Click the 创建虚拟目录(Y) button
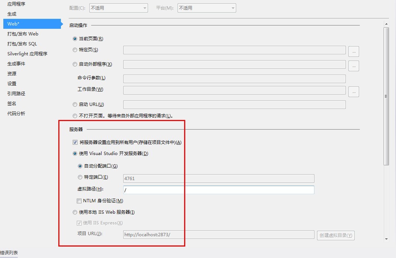This screenshot has height=258, width=396. [335, 235]
